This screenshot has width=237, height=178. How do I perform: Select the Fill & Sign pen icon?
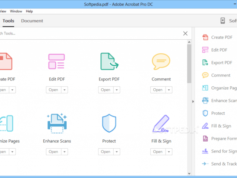click(161, 123)
